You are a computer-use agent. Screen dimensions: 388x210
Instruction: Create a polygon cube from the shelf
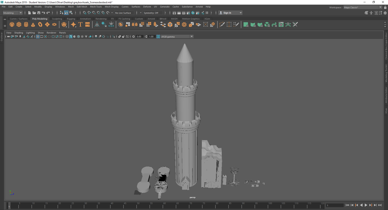[x=19, y=25]
